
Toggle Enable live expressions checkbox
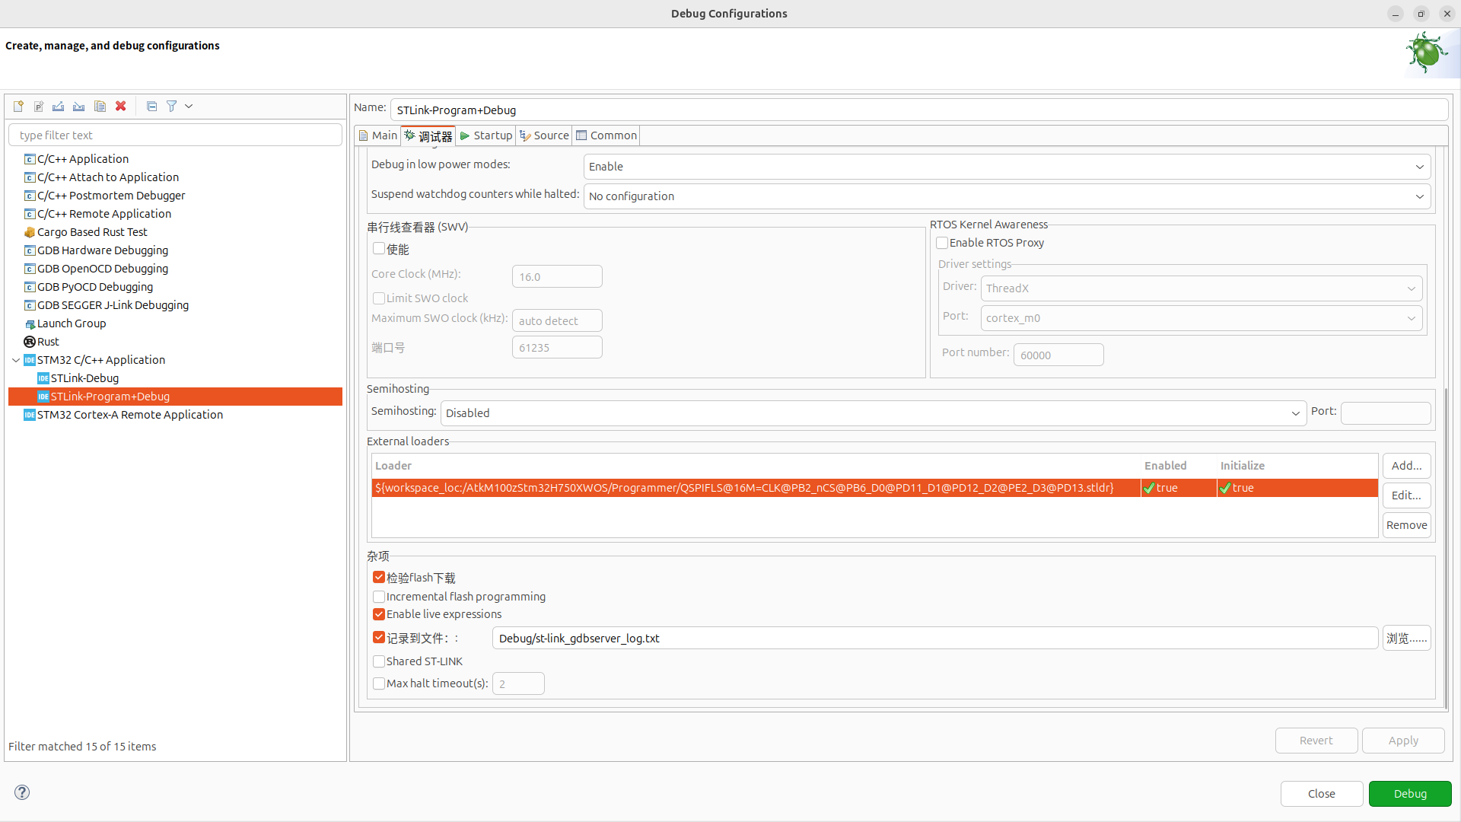[x=379, y=614]
